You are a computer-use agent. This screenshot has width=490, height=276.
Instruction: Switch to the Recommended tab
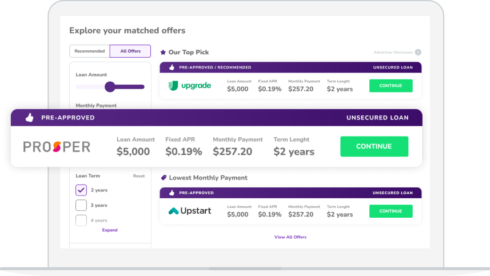point(90,51)
